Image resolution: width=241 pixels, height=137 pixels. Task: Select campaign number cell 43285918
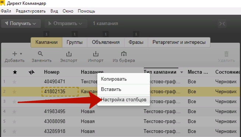click(x=55, y=131)
